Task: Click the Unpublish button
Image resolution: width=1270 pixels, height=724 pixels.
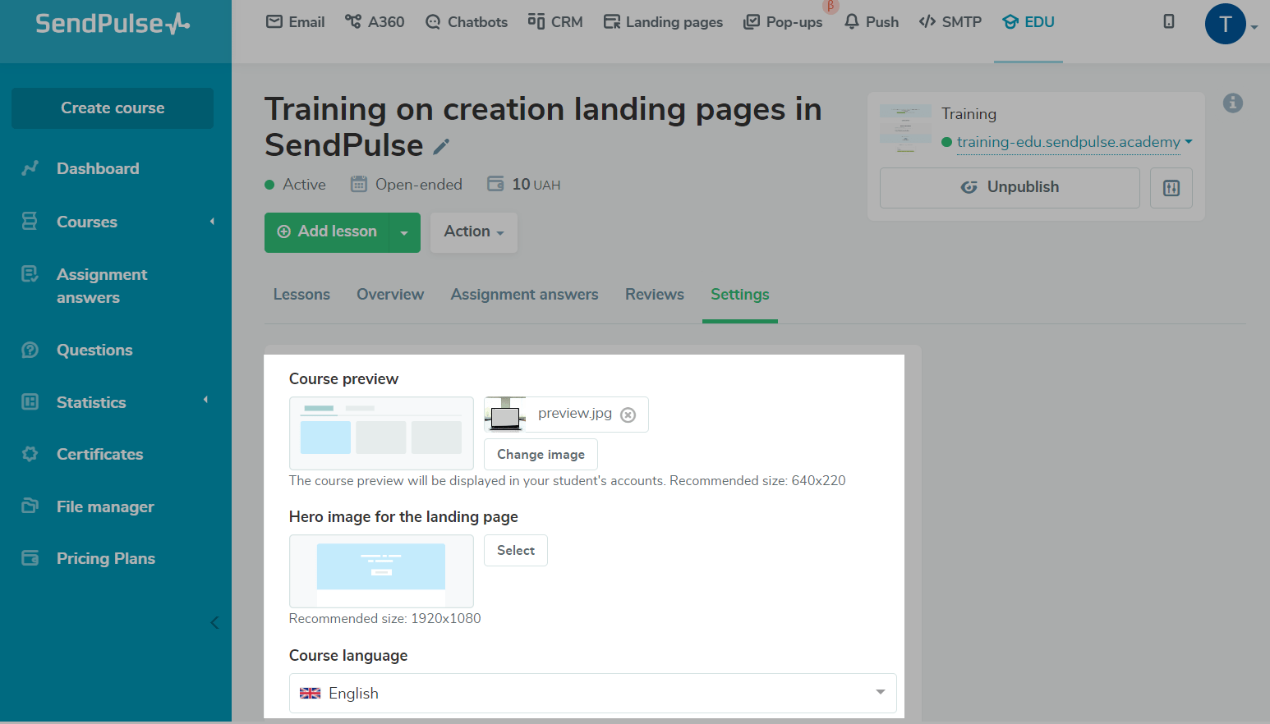Action: (x=1010, y=188)
